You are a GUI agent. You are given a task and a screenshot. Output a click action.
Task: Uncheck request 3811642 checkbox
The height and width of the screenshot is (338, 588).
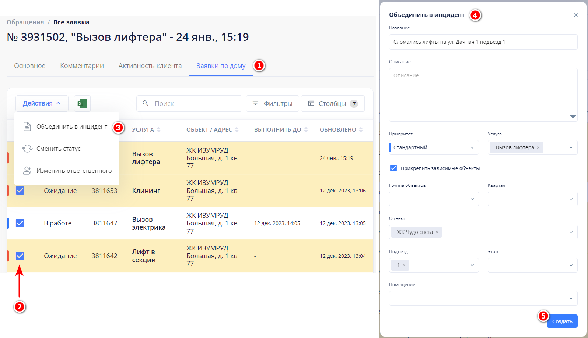(x=20, y=256)
